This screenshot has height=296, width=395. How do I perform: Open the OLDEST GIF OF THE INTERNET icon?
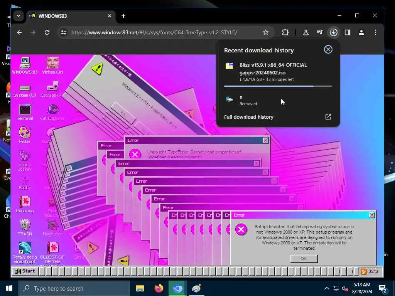pyautogui.click(x=52, y=253)
